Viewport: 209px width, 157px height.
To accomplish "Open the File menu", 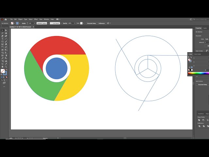I will [11, 19].
